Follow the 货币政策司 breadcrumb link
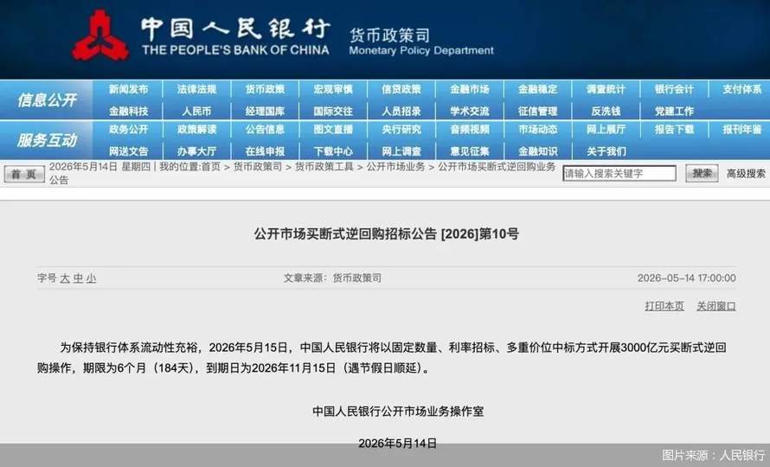The image size is (770, 467). click(258, 167)
